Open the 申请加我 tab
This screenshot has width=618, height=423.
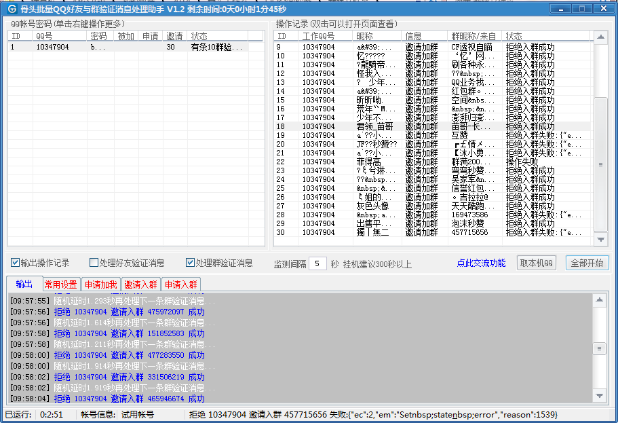tap(101, 284)
